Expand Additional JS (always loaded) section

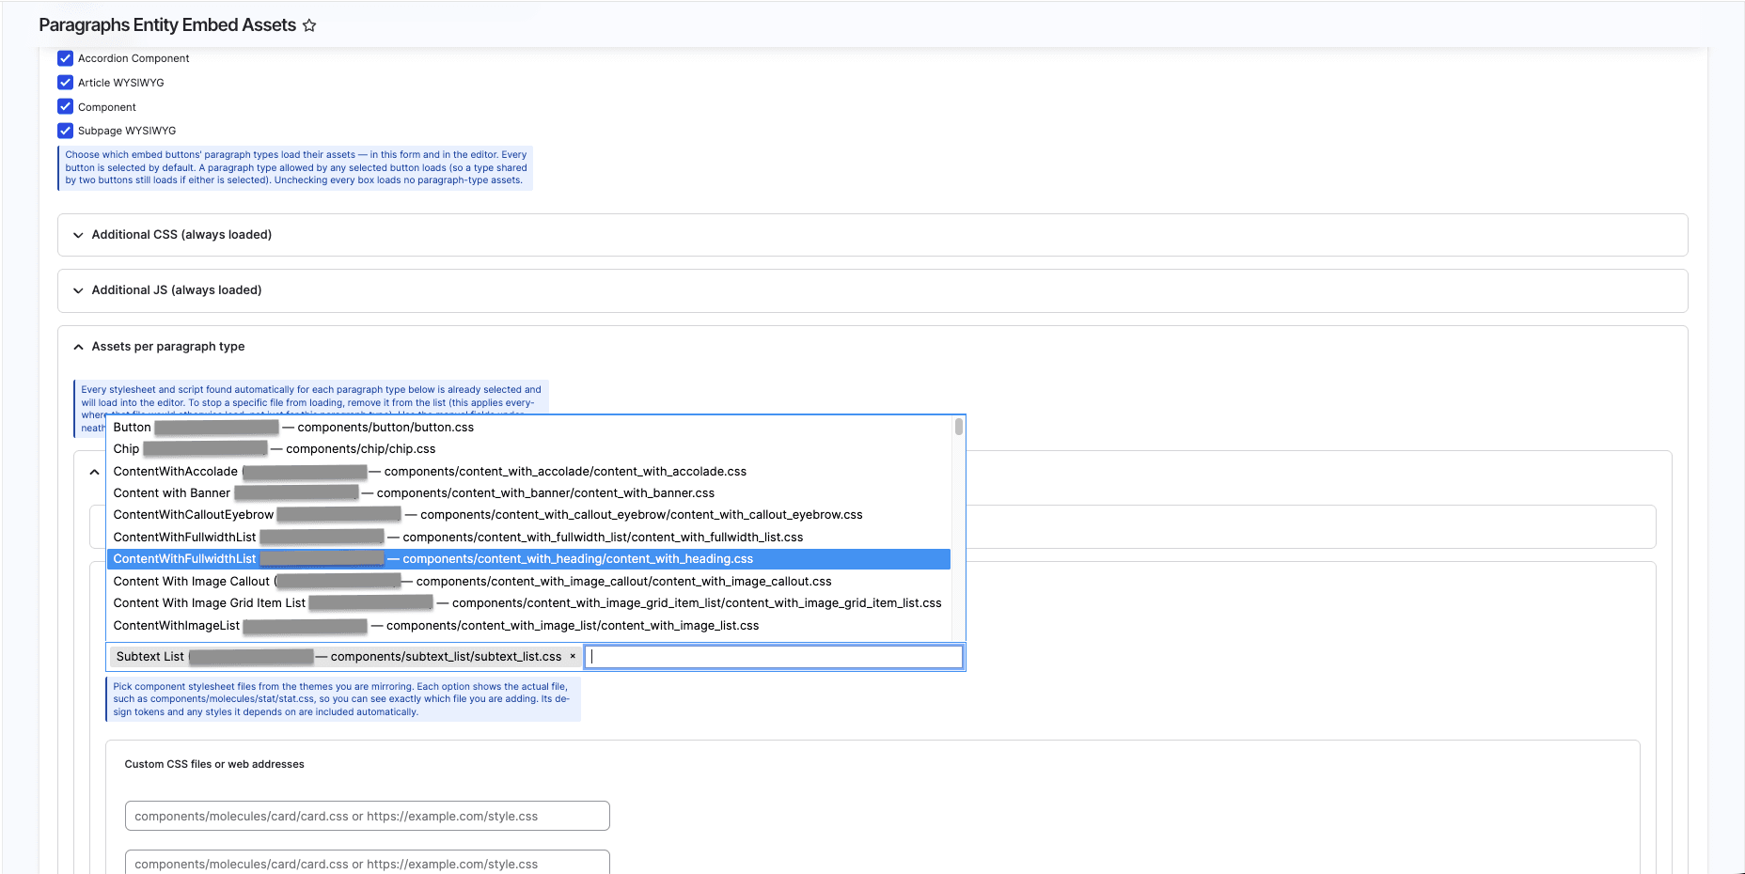click(872, 290)
